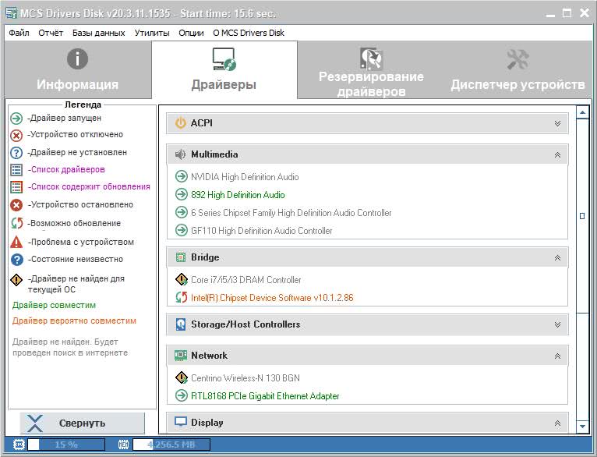Click status icon beside GF110 High Definition Audio Controller
The image size is (597, 457).
(182, 230)
